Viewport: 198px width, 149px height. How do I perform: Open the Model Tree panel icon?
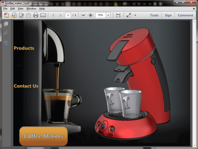[6, 43]
